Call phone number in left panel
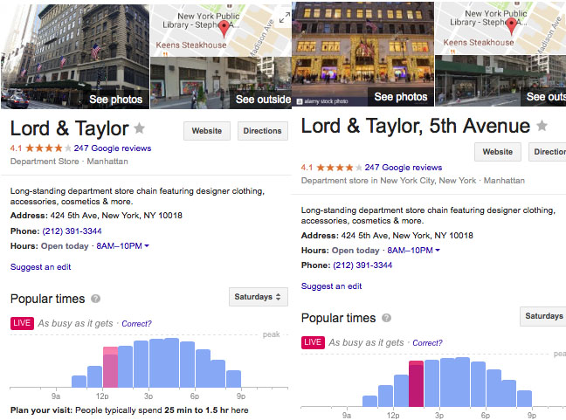Screen dimensions: 566x420 coord(72,231)
